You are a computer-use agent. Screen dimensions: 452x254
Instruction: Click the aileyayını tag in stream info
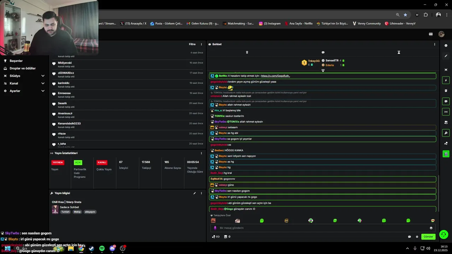point(90,212)
